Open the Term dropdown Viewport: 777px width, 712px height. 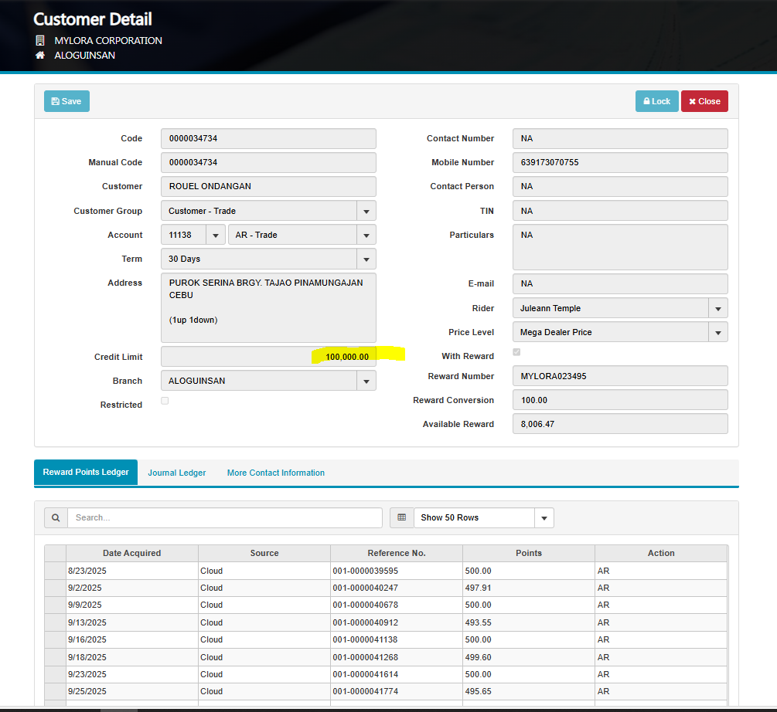[x=366, y=259]
